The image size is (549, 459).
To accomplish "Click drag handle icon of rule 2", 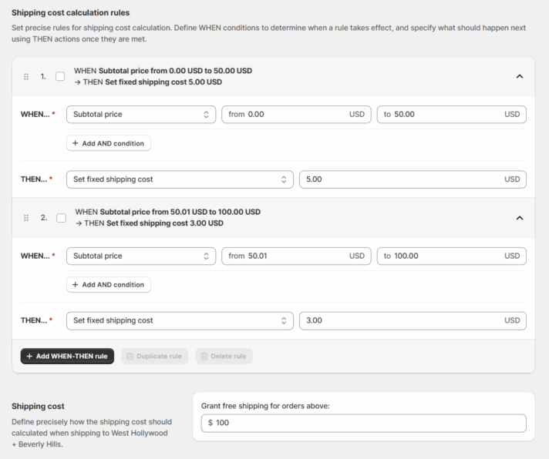I will click(26, 218).
